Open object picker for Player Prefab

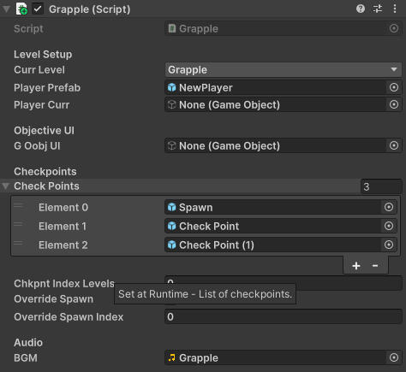pyautogui.click(x=394, y=87)
